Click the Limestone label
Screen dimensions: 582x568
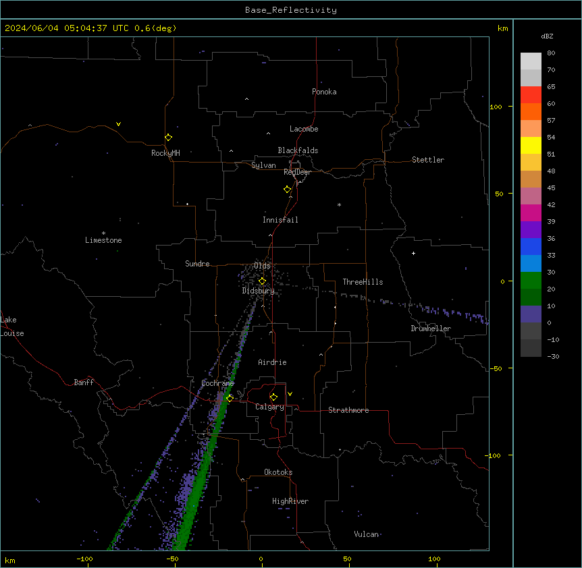click(x=103, y=240)
